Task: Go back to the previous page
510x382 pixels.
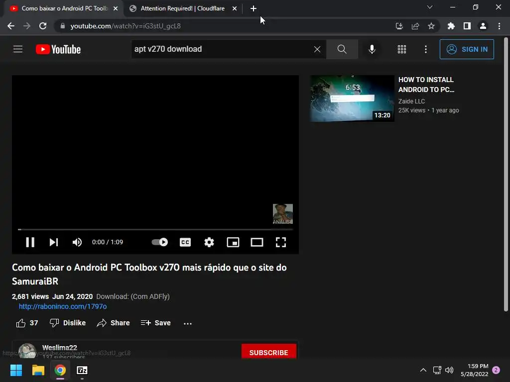Action: point(11,26)
